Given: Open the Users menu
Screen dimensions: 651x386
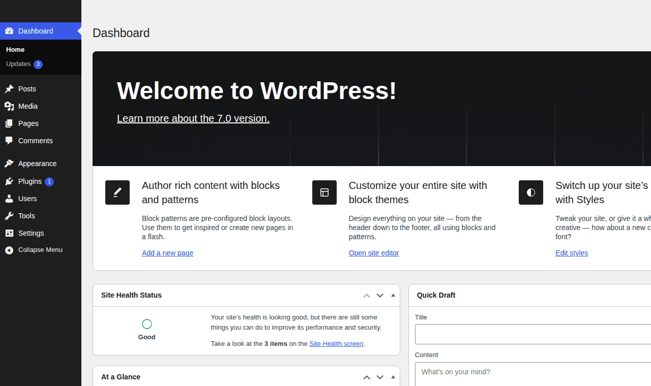Looking at the screenshot, I should (x=41, y=199).
